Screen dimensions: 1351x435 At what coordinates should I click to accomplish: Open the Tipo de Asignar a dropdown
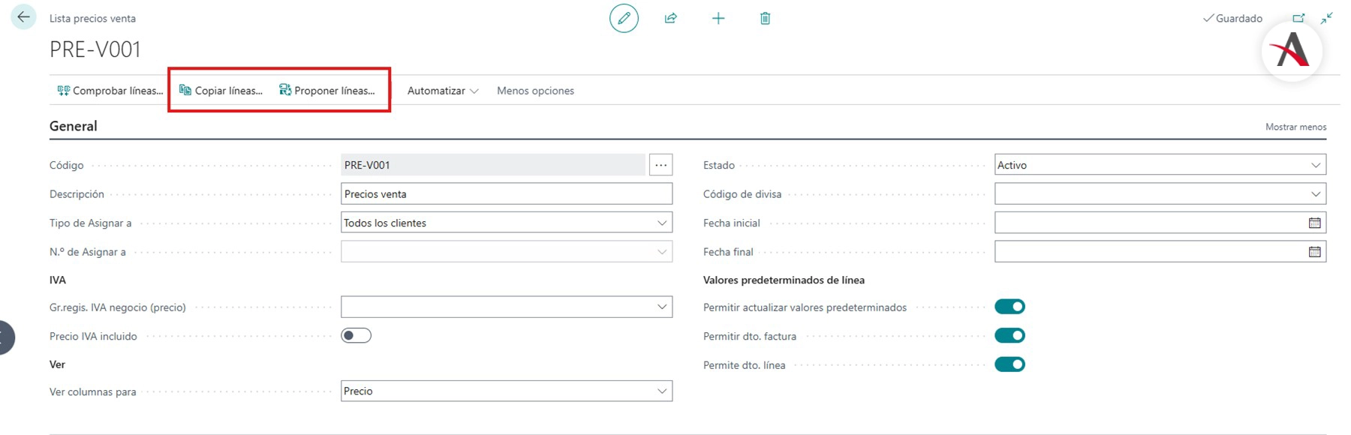(x=661, y=223)
